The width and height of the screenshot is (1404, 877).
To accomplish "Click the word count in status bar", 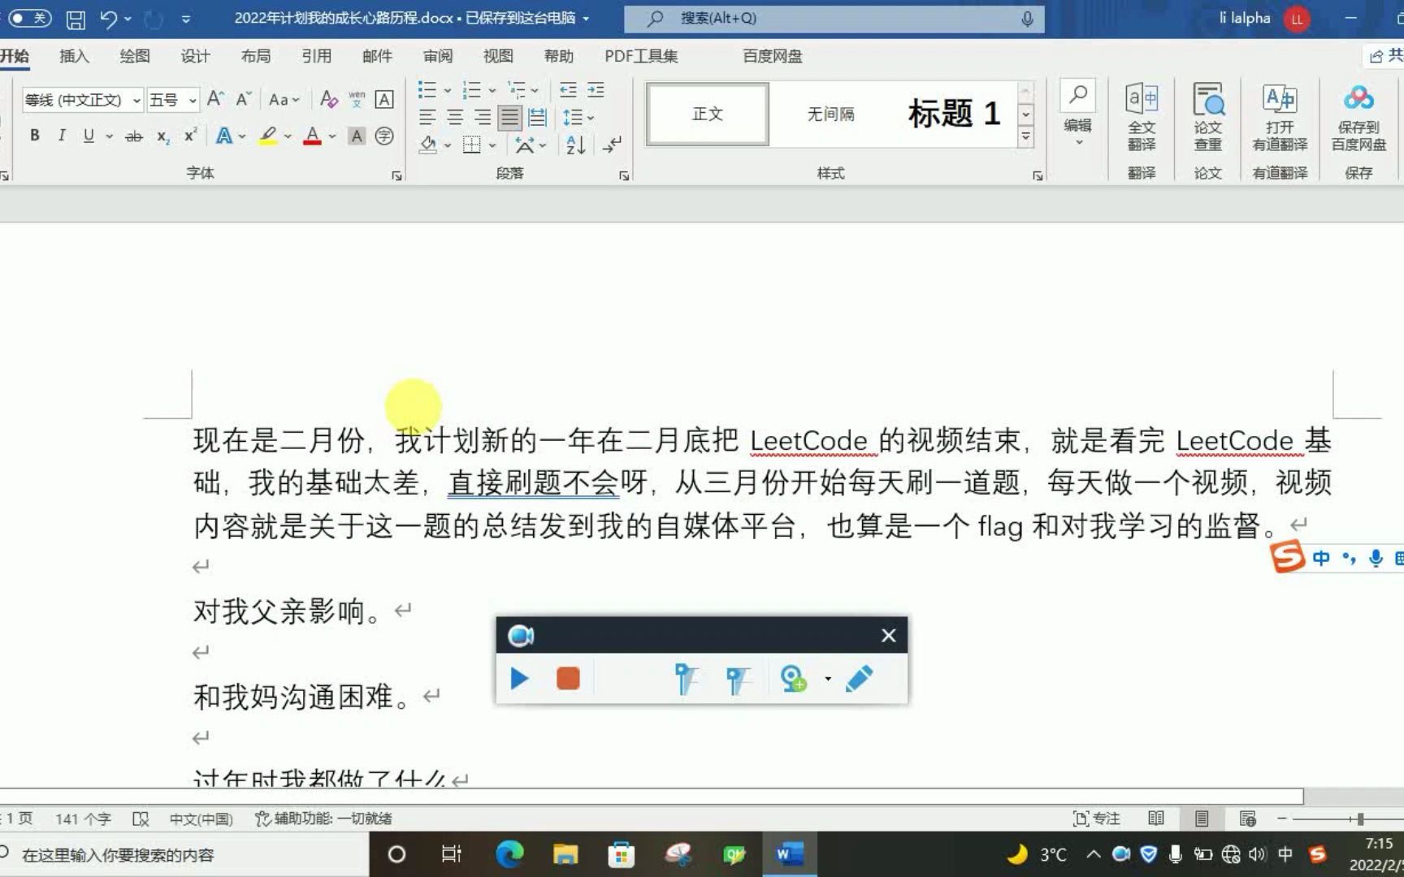I will click(x=82, y=819).
